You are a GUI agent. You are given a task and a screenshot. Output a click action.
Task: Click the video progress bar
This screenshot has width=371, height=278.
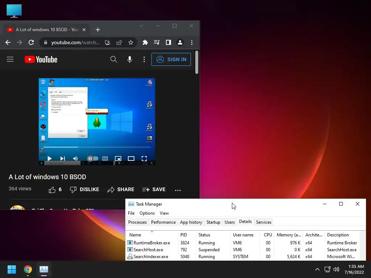point(97,147)
